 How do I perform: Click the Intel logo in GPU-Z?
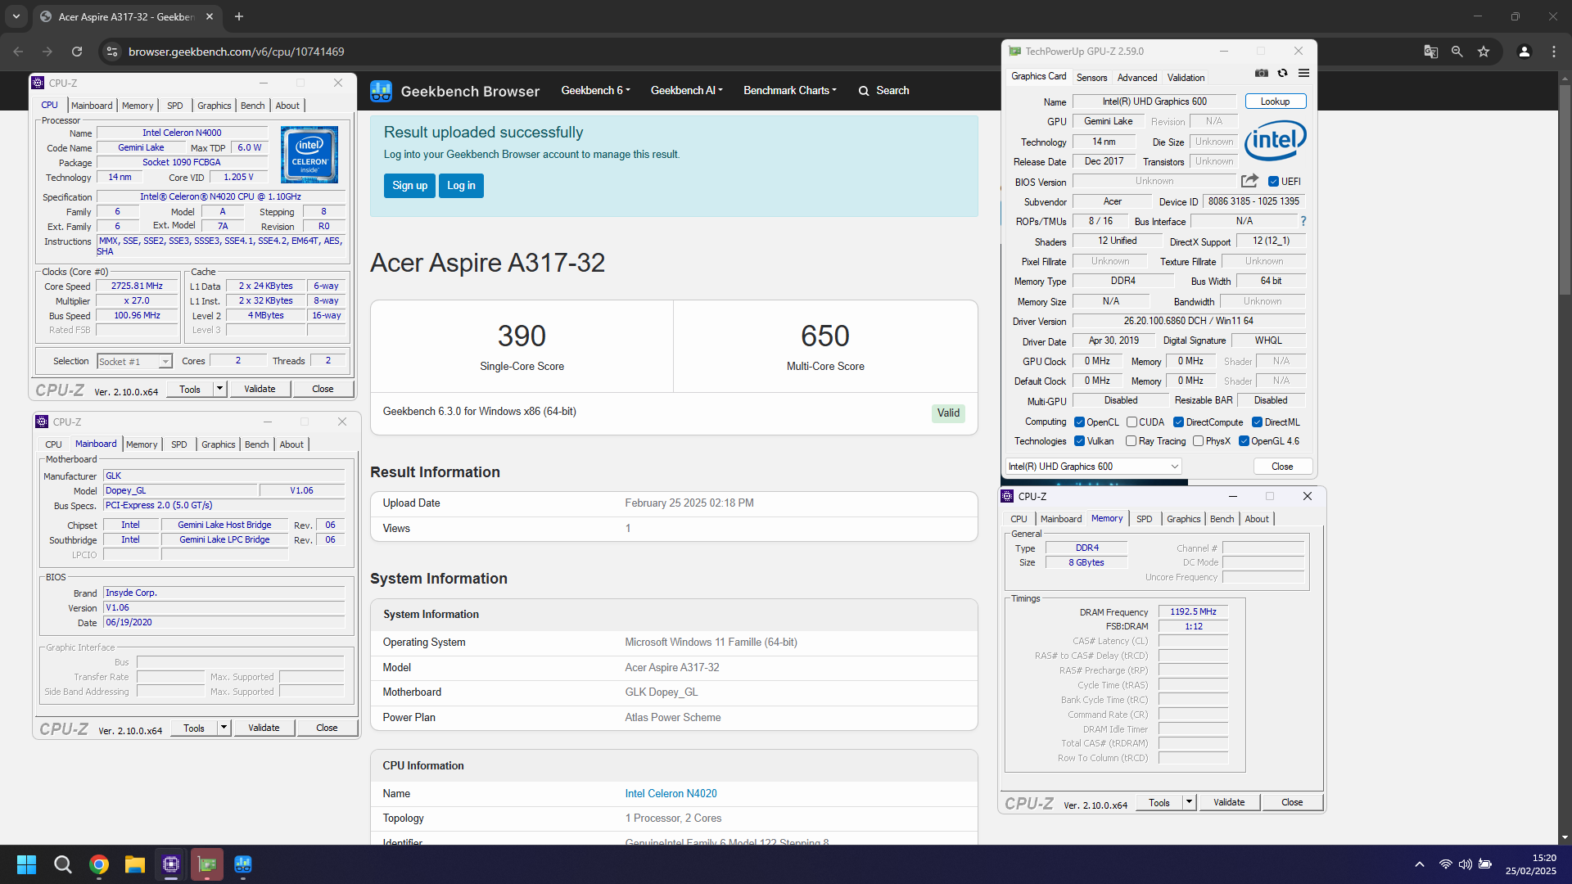click(x=1275, y=140)
